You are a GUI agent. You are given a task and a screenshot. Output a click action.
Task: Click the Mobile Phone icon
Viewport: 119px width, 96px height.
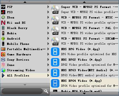point(3,44)
